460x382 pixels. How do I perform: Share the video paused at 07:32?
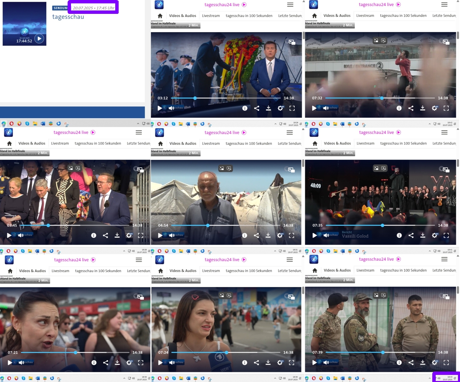pyautogui.click(x=411, y=108)
